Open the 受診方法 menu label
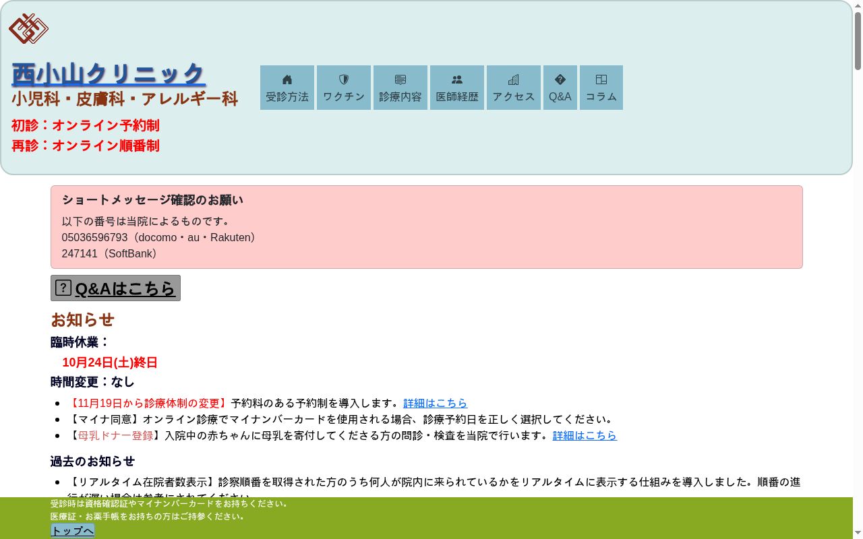 click(x=287, y=97)
